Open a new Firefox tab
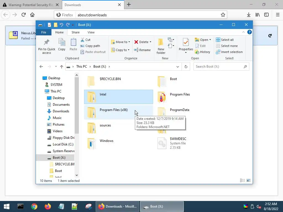Viewport: 283px width, 212px height. pyautogui.click(x=129, y=5)
